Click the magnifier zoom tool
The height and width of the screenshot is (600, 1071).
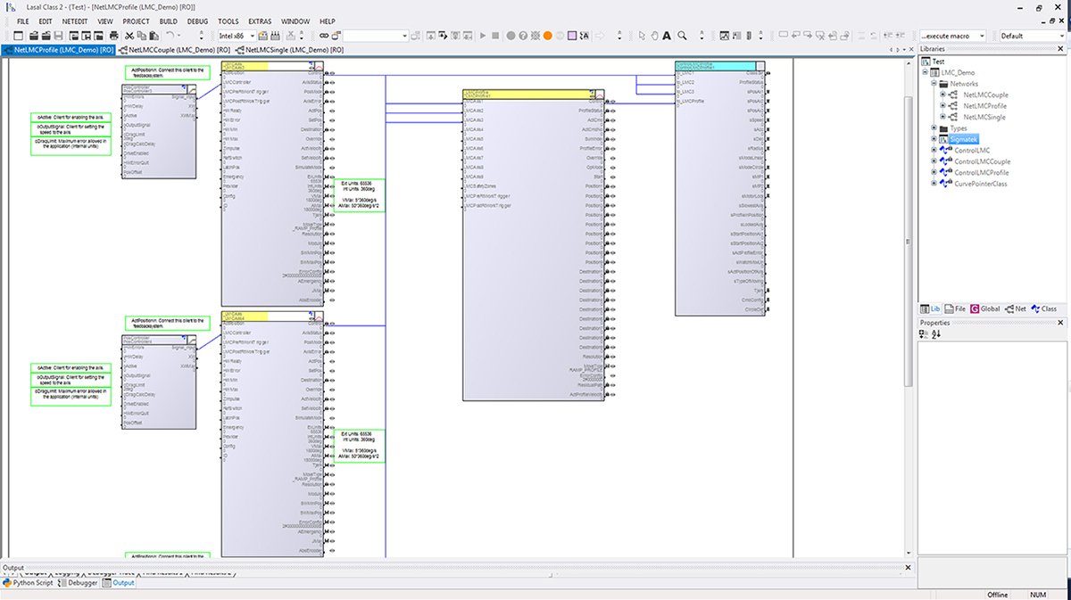(682, 36)
